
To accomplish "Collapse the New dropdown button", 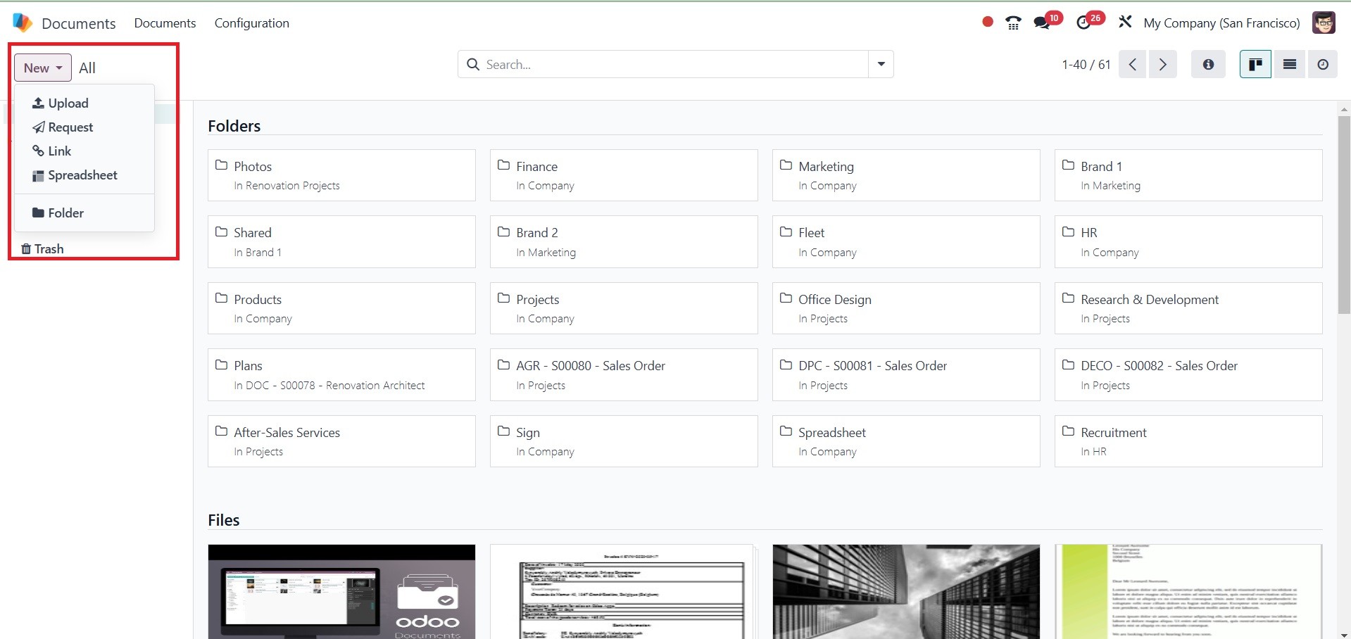I will coord(43,68).
